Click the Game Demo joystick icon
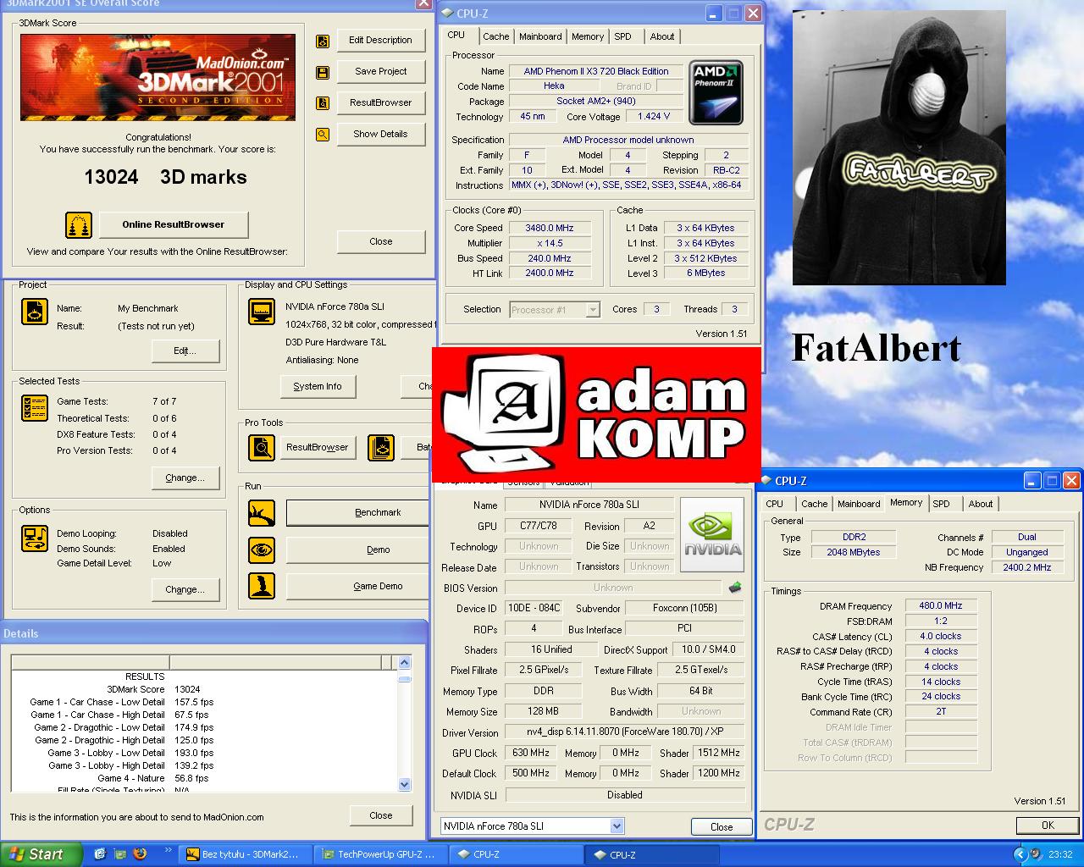1084x867 pixels. pyautogui.click(x=262, y=586)
